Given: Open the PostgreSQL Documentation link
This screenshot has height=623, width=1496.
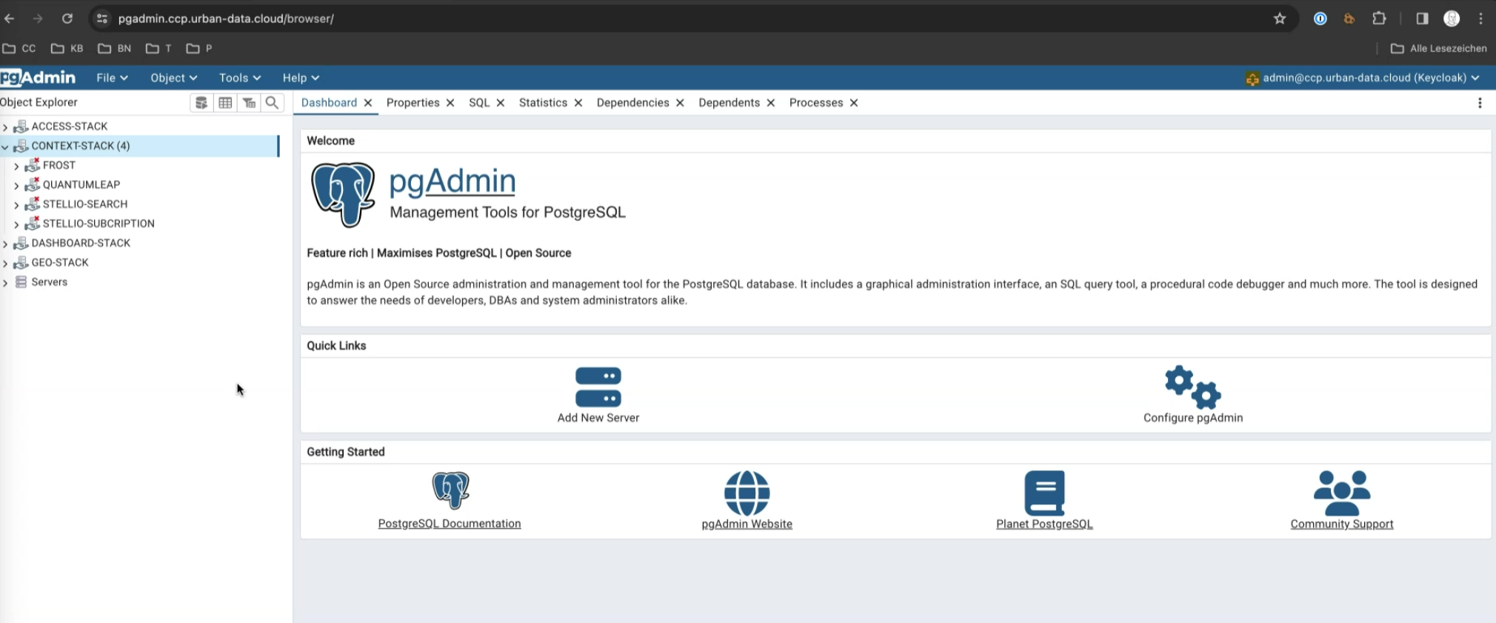Looking at the screenshot, I should point(450,524).
